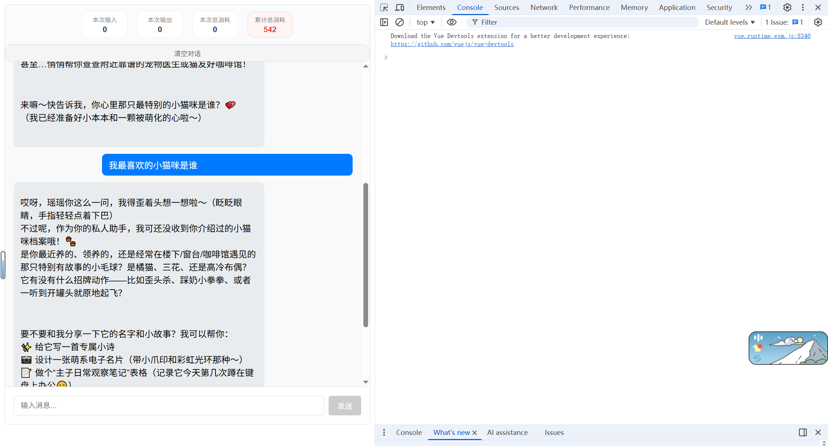Toggle the console sidebar icon
The width and height of the screenshot is (828, 446).
(x=384, y=22)
